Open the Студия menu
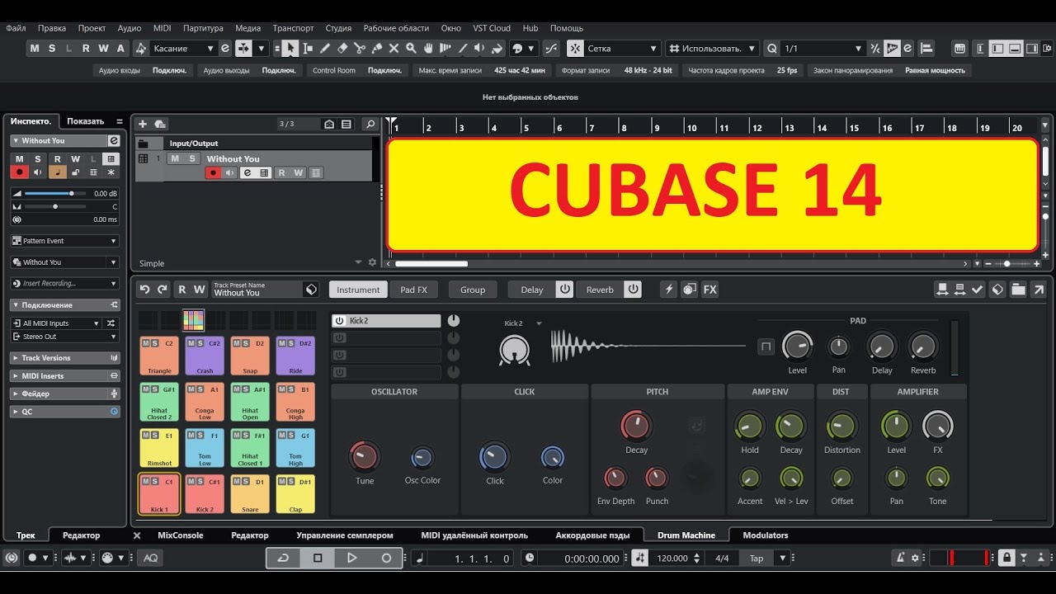 point(338,28)
